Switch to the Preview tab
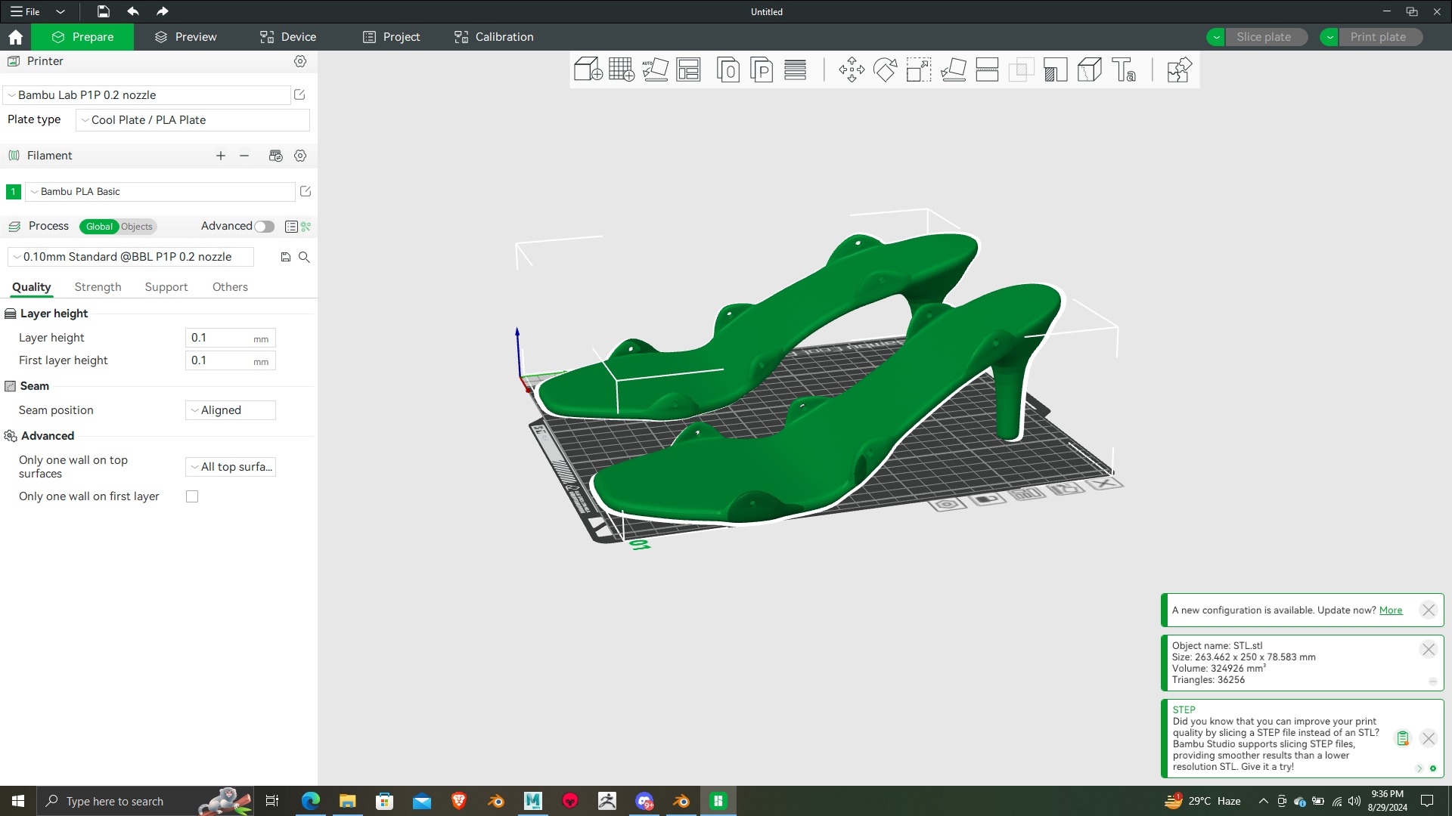This screenshot has width=1452, height=816. tap(185, 37)
